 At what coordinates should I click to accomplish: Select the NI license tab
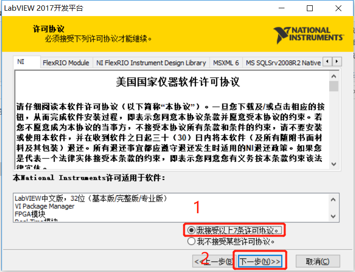coord(27,62)
